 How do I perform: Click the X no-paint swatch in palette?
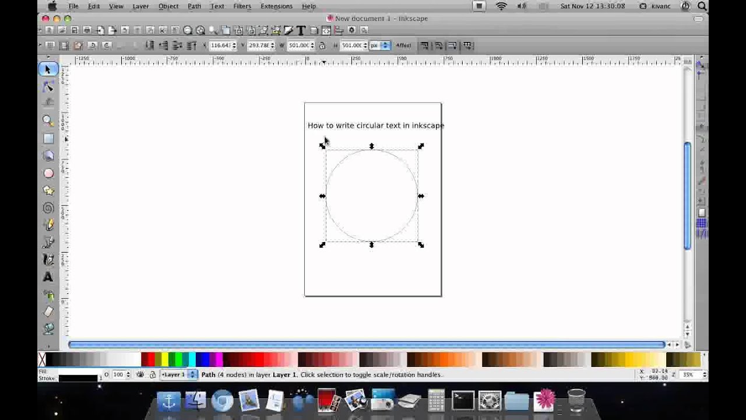(x=42, y=359)
